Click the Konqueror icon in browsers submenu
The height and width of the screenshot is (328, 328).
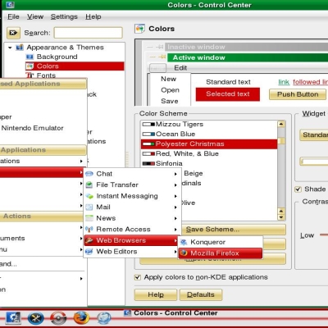184,242
